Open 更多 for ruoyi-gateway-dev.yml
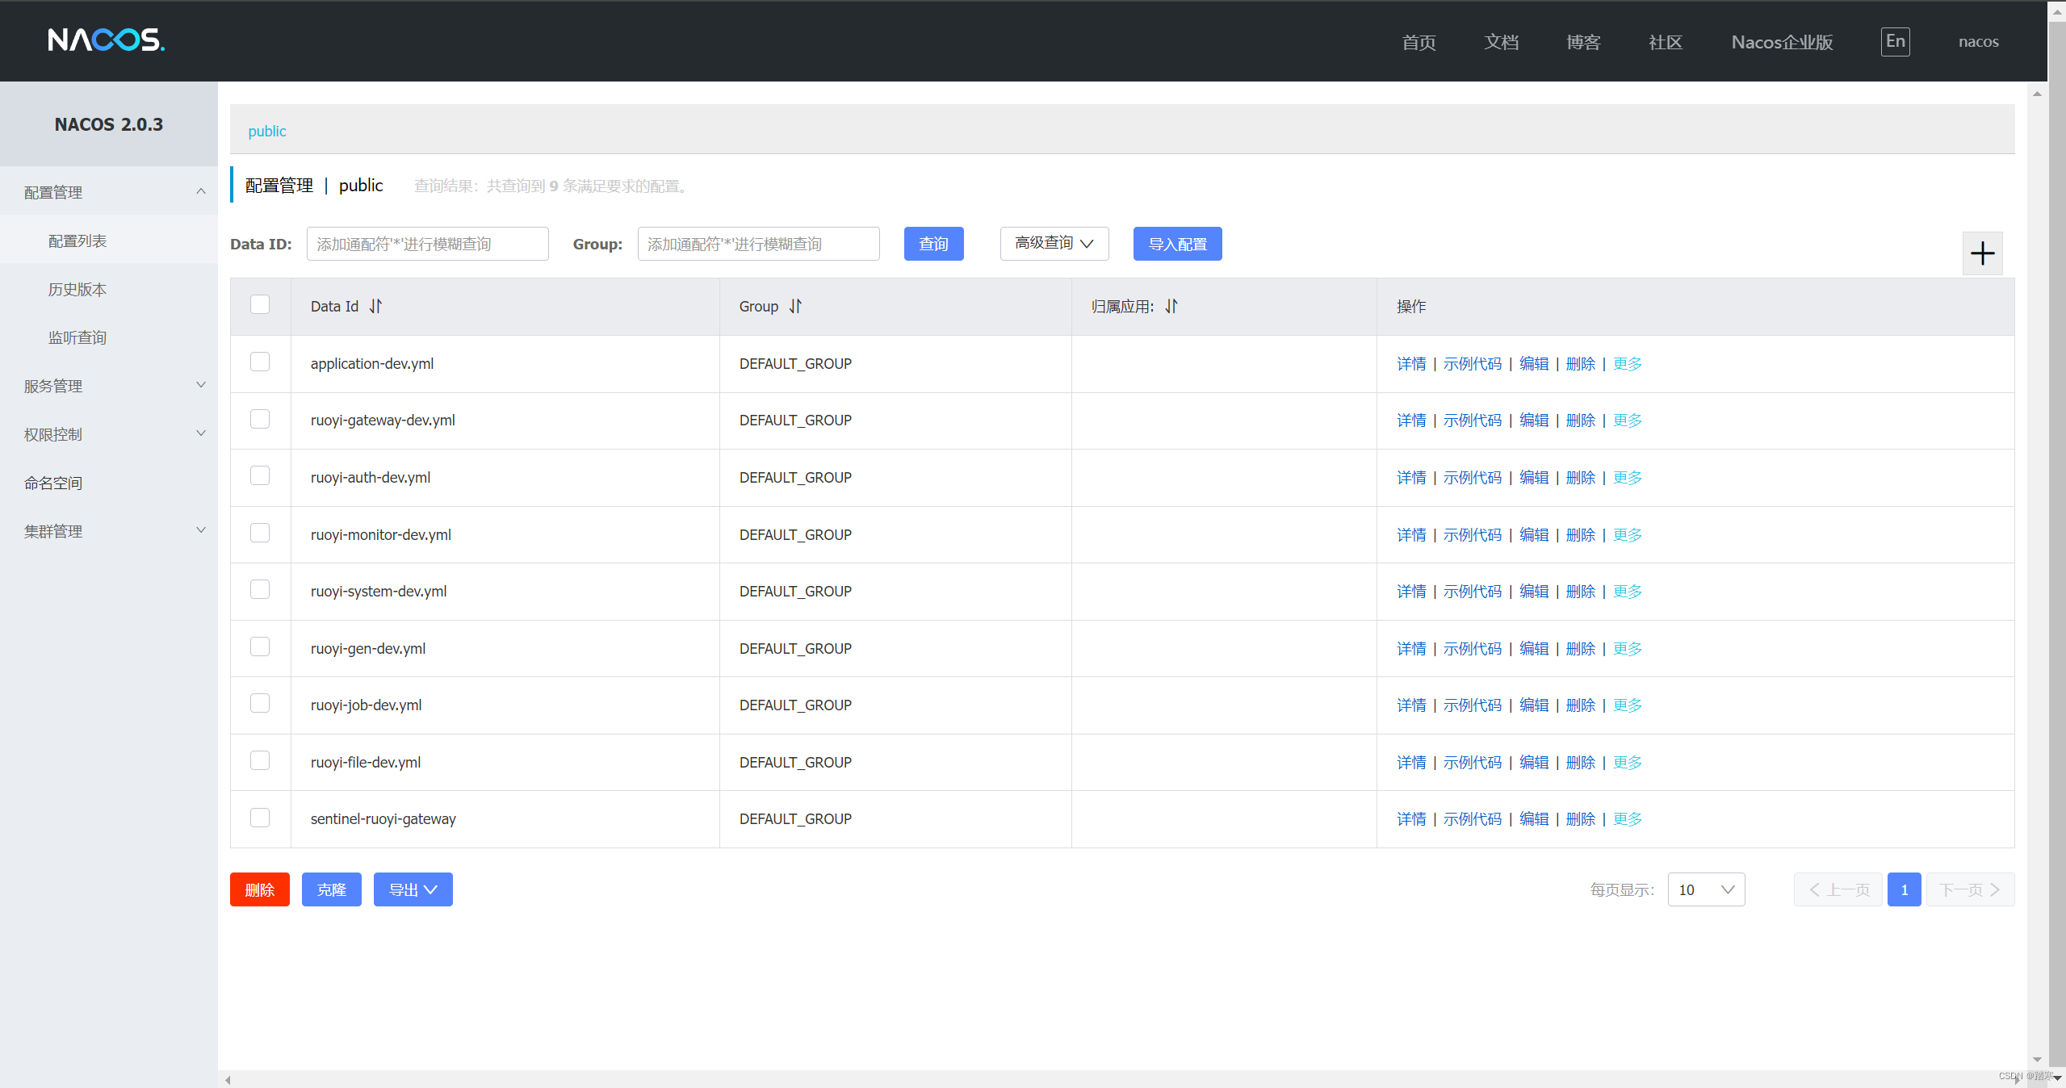Image resolution: width=2066 pixels, height=1088 pixels. coord(1628,421)
